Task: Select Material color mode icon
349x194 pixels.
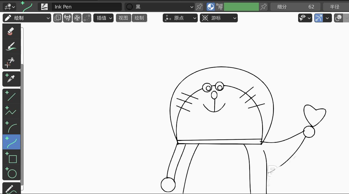Action: (211, 7)
